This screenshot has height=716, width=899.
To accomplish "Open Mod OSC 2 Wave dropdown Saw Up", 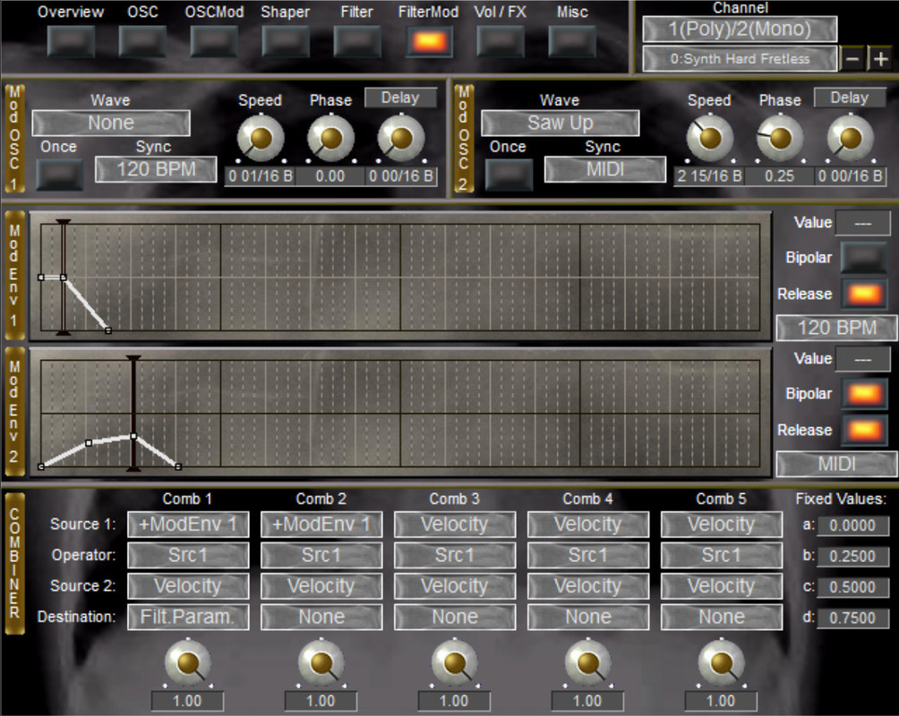I will pos(561,123).
